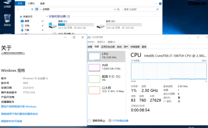Switch to Services tab in Task Manager
This screenshot has height=128, width=208.
point(144,47)
